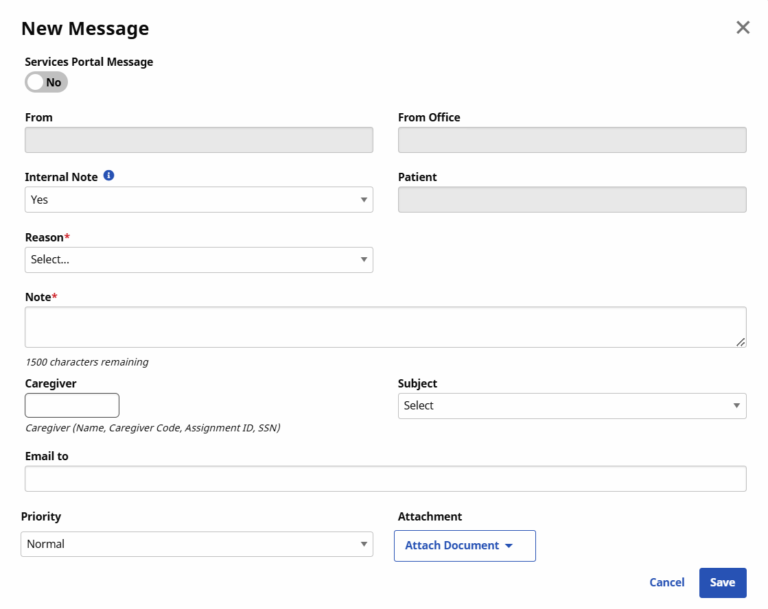Expand the Reason select dropdown
Screen dimensions: 768x609
point(198,260)
